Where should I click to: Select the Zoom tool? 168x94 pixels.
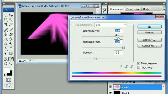click(11, 64)
